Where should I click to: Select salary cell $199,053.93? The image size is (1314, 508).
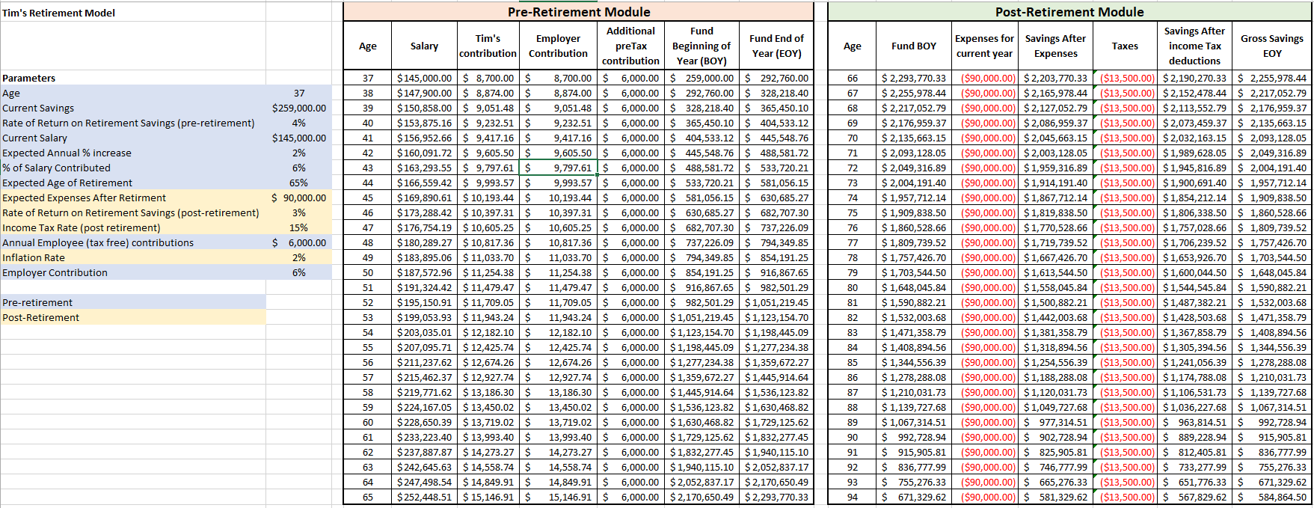[424, 317]
